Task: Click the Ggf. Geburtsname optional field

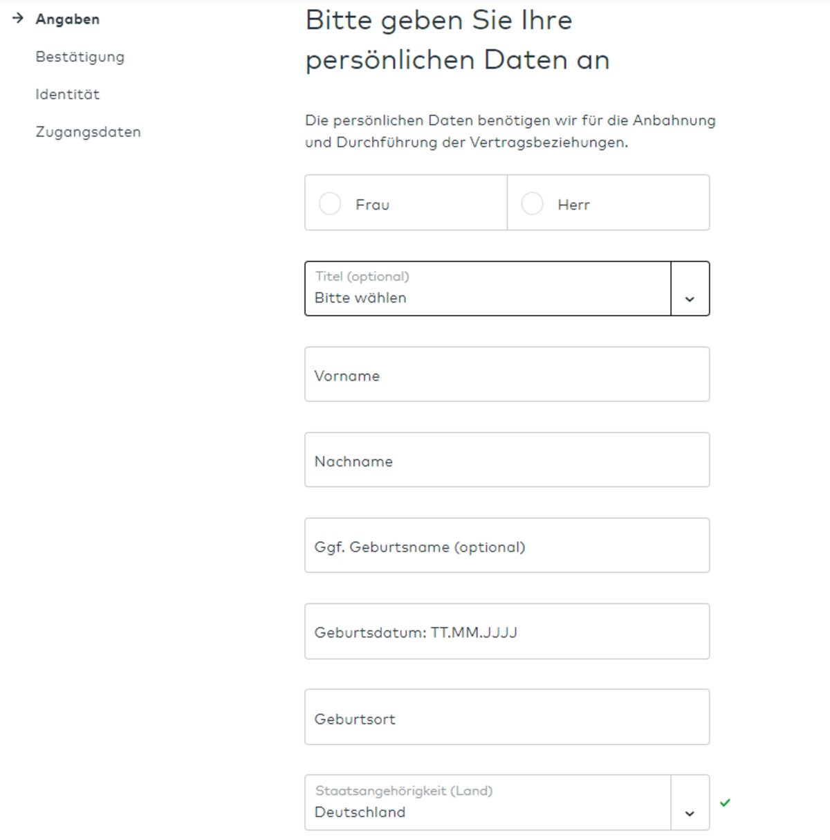Action: [x=507, y=545]
